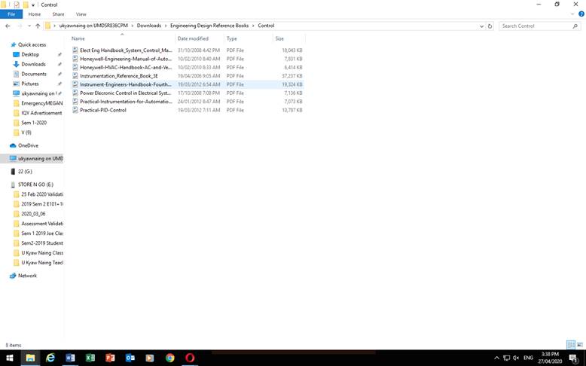
Task: Open address bar history dropdown
Action: (x=481, y=26)
